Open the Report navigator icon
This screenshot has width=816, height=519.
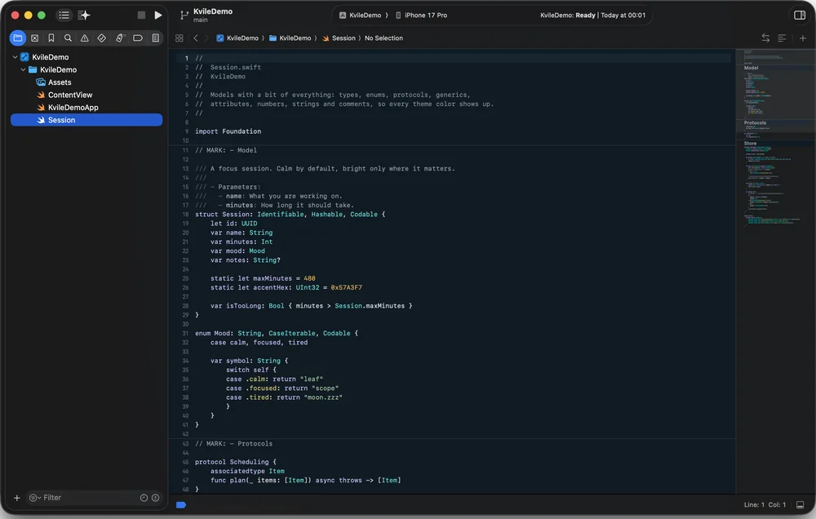(x=156, y=38)
